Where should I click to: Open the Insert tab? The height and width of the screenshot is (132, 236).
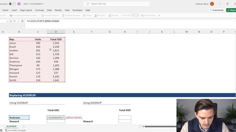14,10
